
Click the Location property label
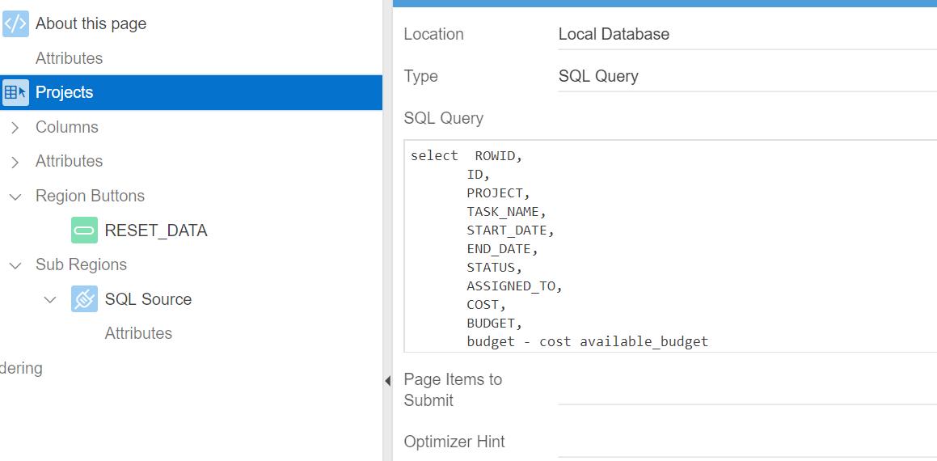434,35
